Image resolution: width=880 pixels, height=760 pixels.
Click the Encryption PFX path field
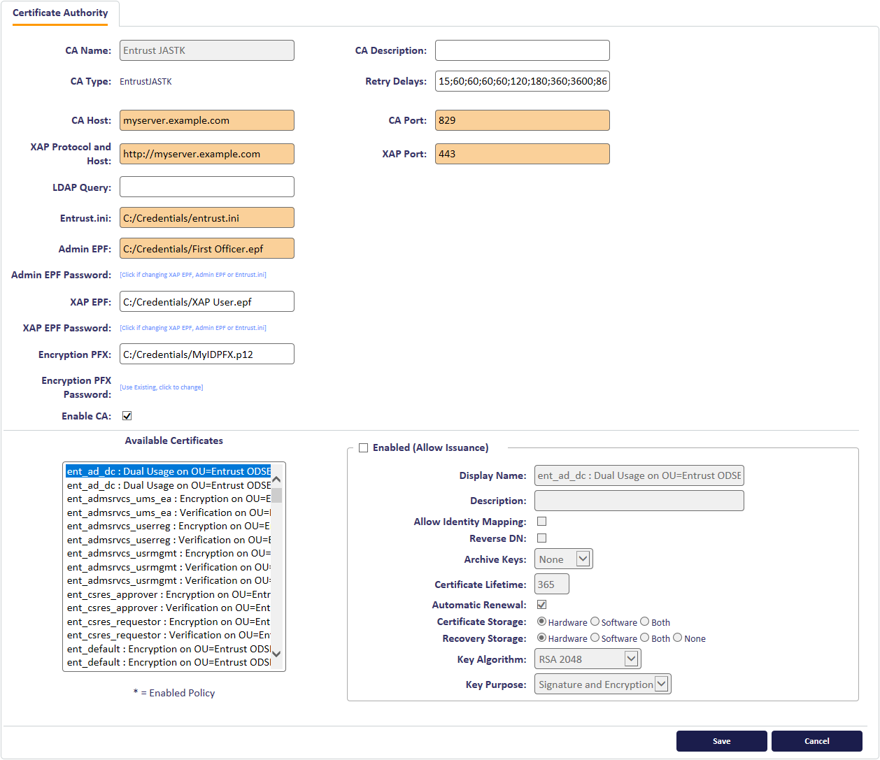[207, 354]
